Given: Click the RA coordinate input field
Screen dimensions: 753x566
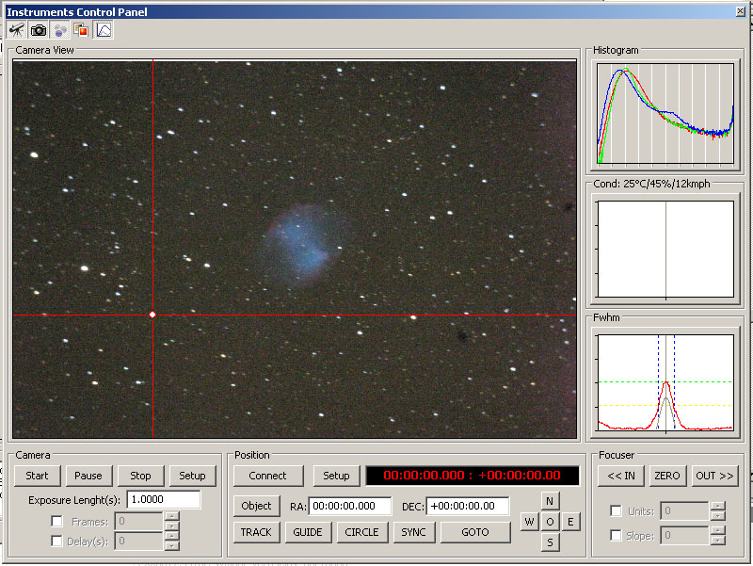Looking at the screenshot, I should tap(350, 506).
